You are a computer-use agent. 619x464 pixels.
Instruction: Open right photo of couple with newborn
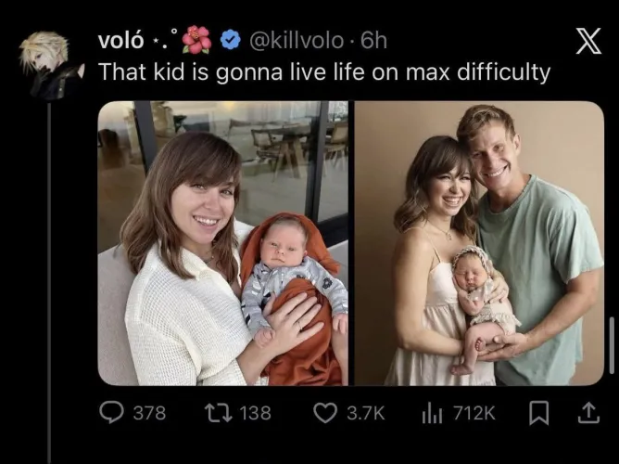tap(479, 243)
